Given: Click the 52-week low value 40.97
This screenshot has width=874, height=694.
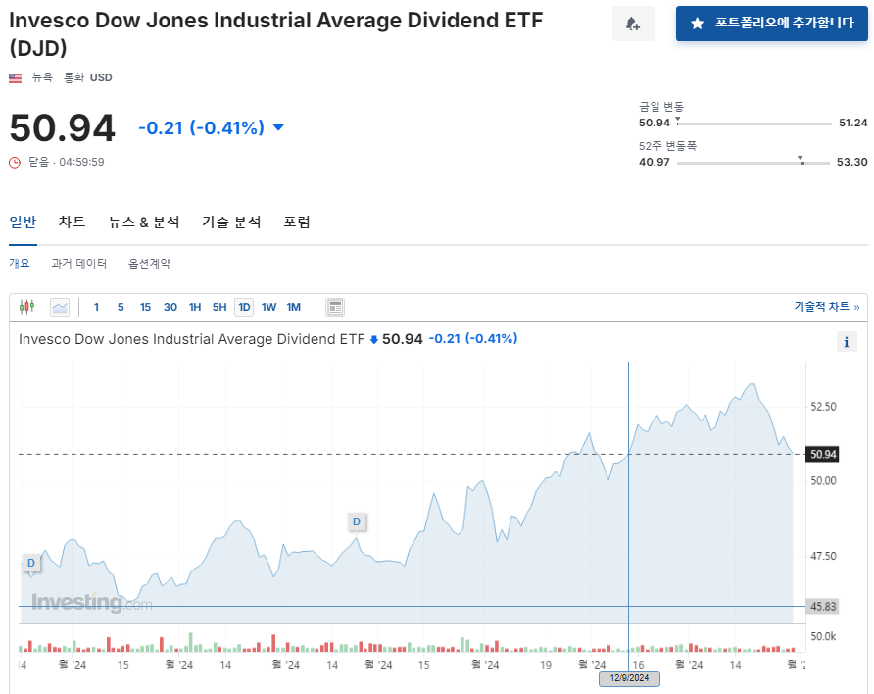Looking at the screenshot, I should 655,162.
